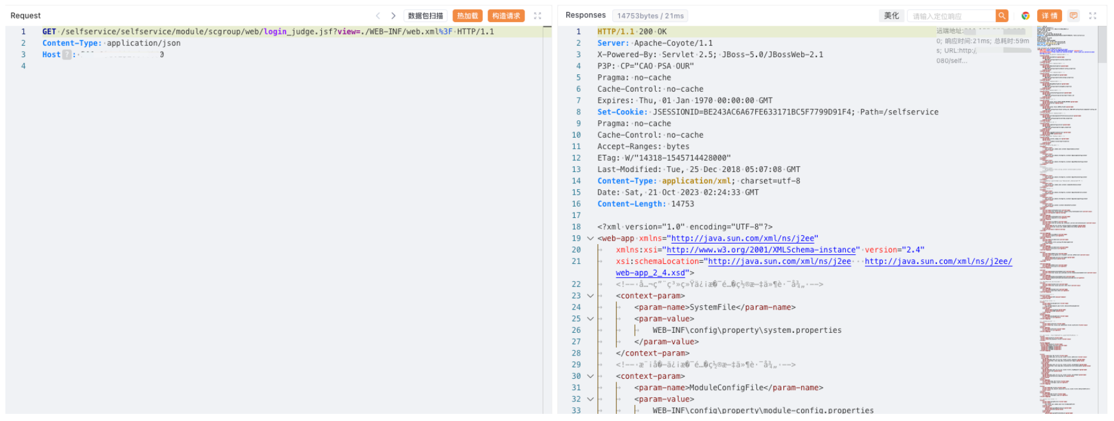The image size is (1114, 421).
Task: Click the 数据包扫描 button
Action: [x=426, y=16]
